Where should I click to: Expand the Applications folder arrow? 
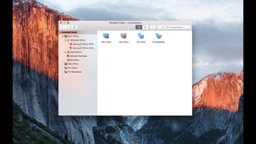coord(65,52)
